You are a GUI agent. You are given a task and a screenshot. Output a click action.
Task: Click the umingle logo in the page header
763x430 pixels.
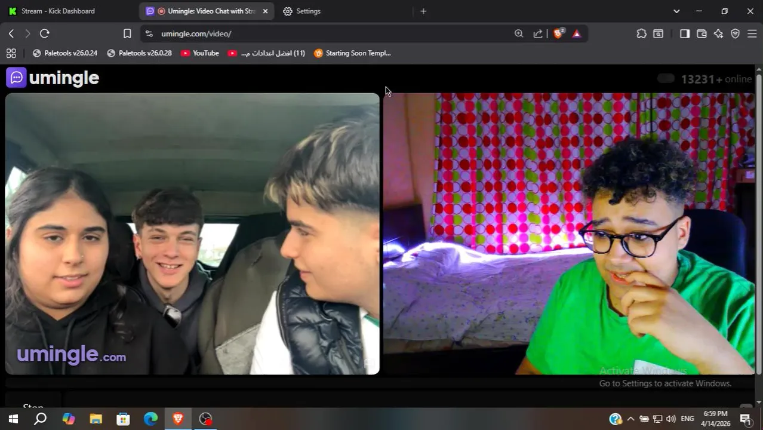coord(53,78)
